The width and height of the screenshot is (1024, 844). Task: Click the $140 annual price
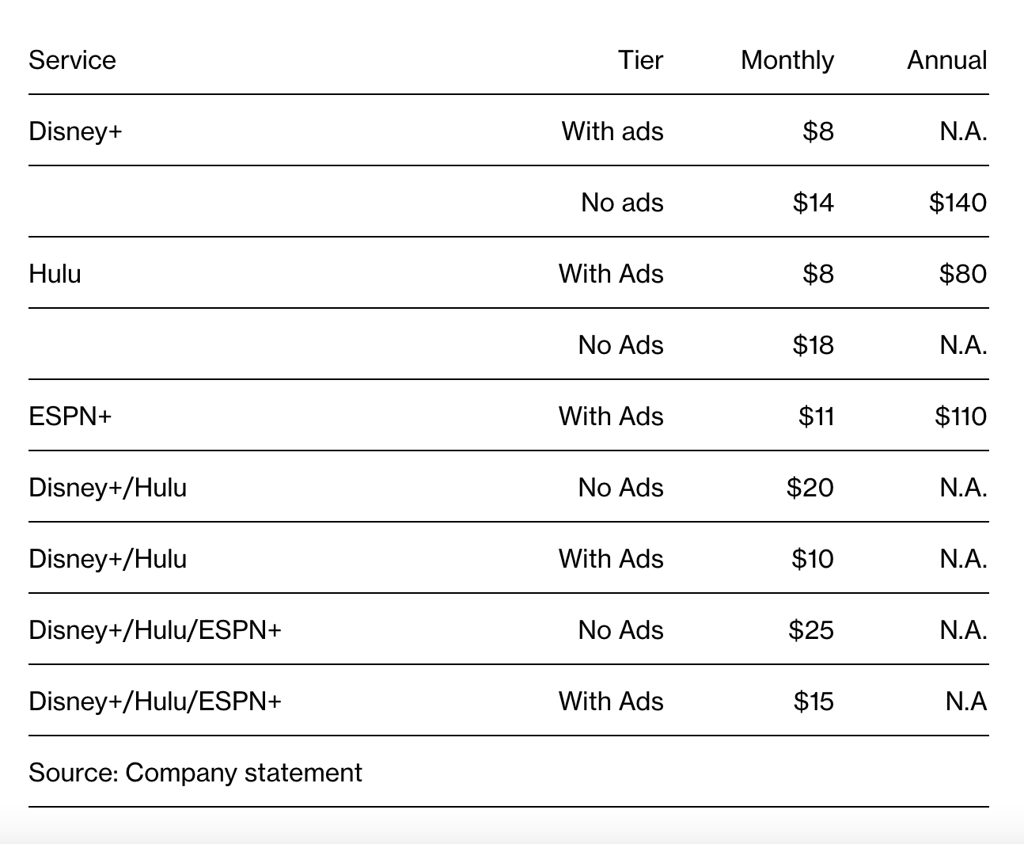[958, 203]
